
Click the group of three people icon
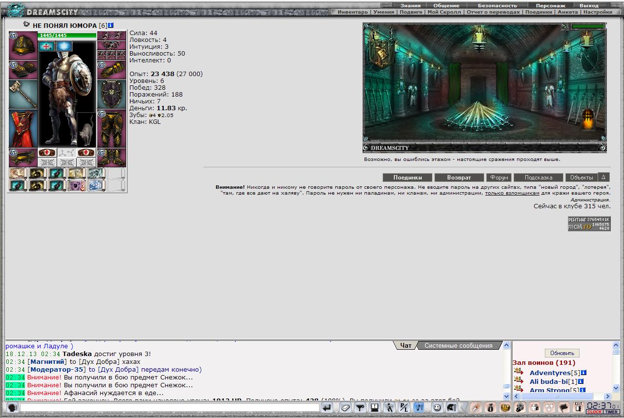click(x=549, y=408)
